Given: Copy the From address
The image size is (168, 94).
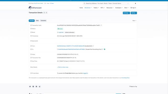Looking at the screenshot, I should (93, 46).
